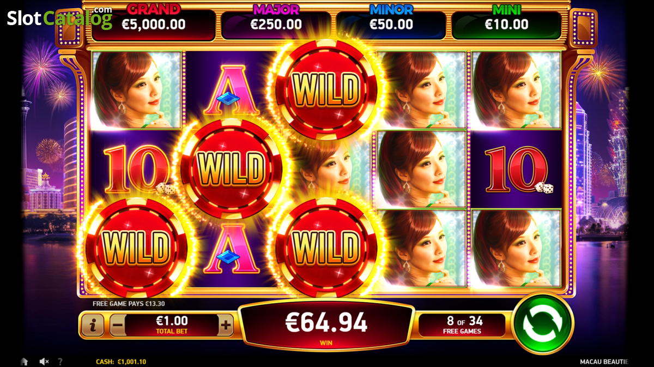
Task: Increase total bet with plus button
Action: click(226, 326)
